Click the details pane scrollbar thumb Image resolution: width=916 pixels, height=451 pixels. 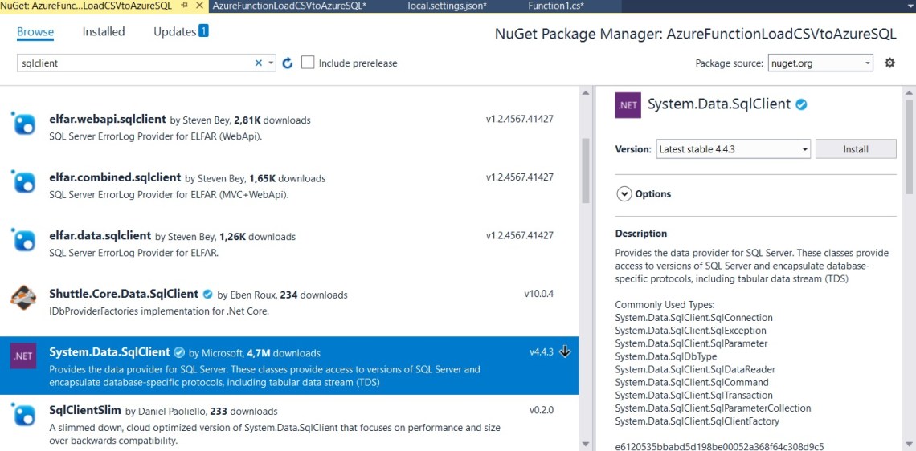909,146
